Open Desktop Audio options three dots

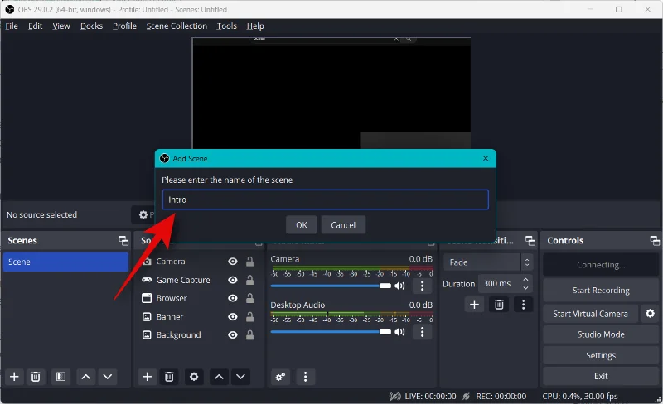tap(422, 332)
